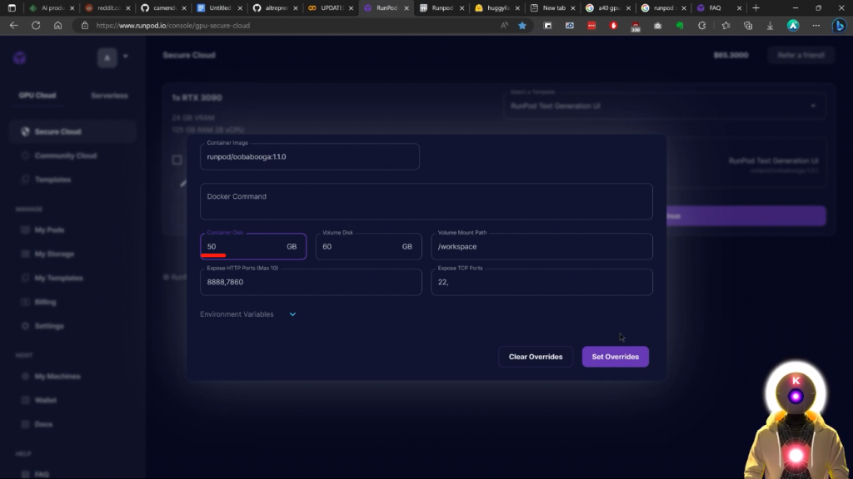The height and width of the screenshot is (479, 853).
Task: Click the purple Continue button behind the modal
Action: coord(746,216)
